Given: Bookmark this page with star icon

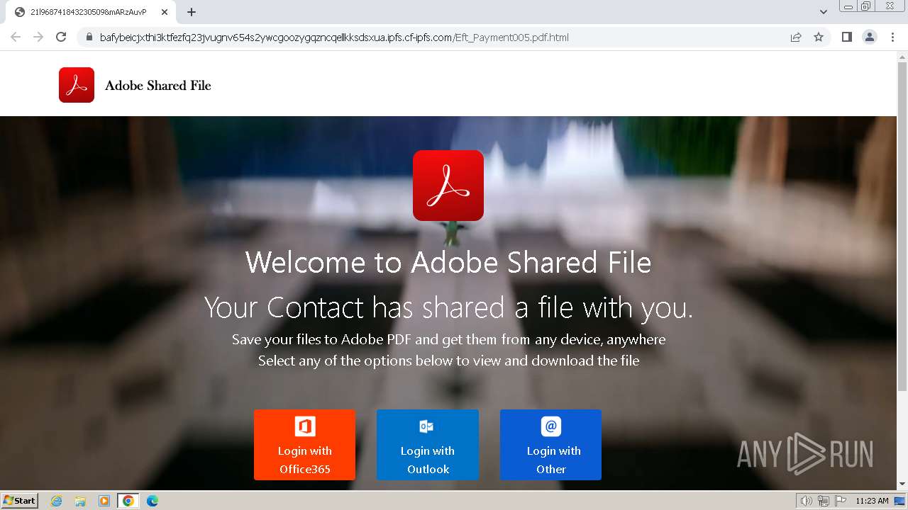Looking at the screenshot, I should pyautogui.click(x=819, y=38).
